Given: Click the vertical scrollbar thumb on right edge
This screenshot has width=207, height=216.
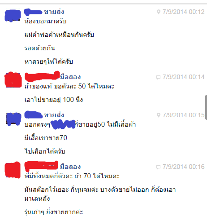Looking at the screenshot, I should click(206, 107).
